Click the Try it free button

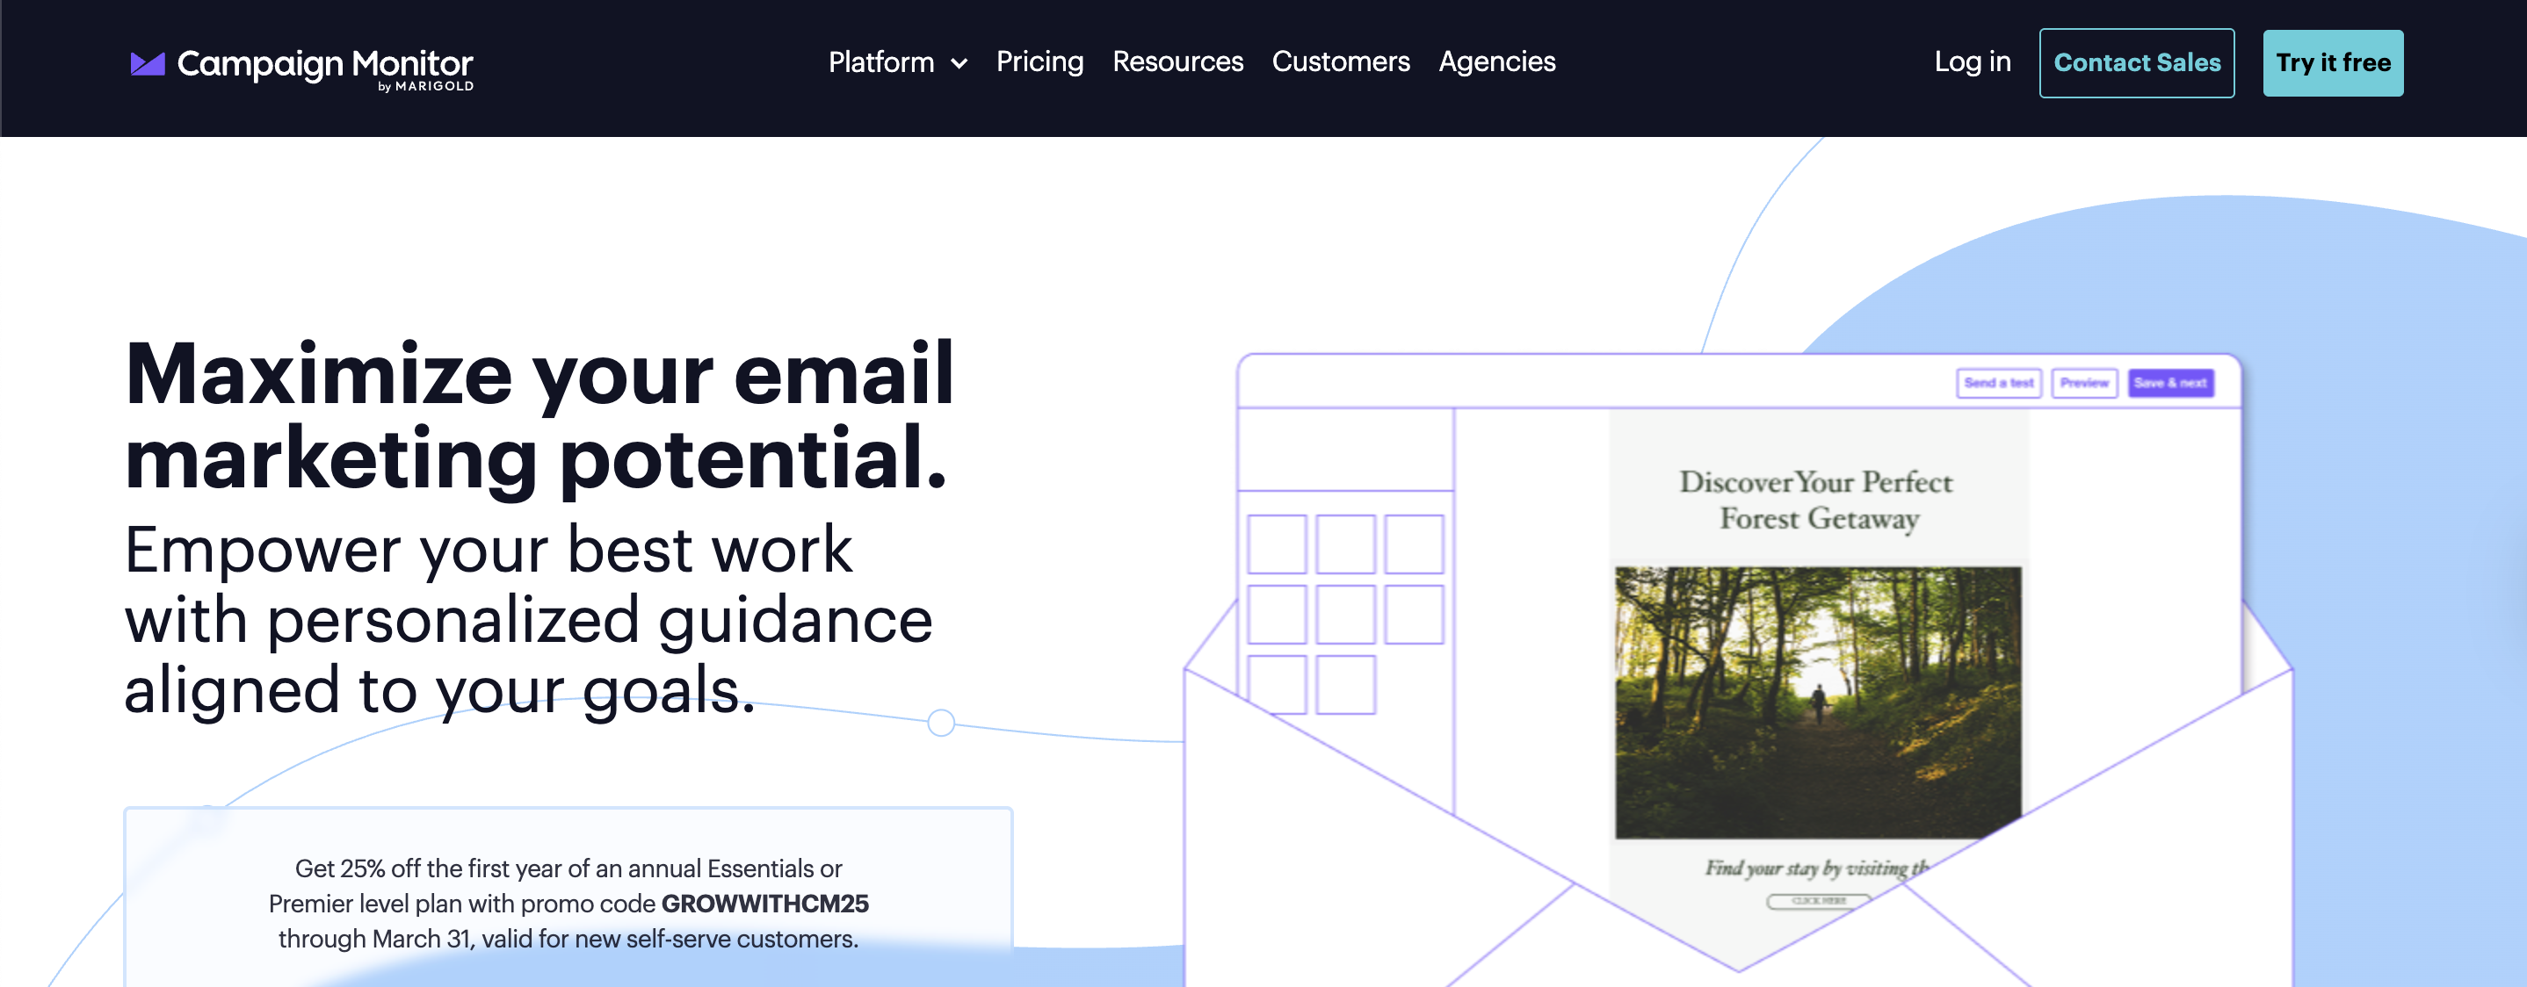(x=2332, y=62)
